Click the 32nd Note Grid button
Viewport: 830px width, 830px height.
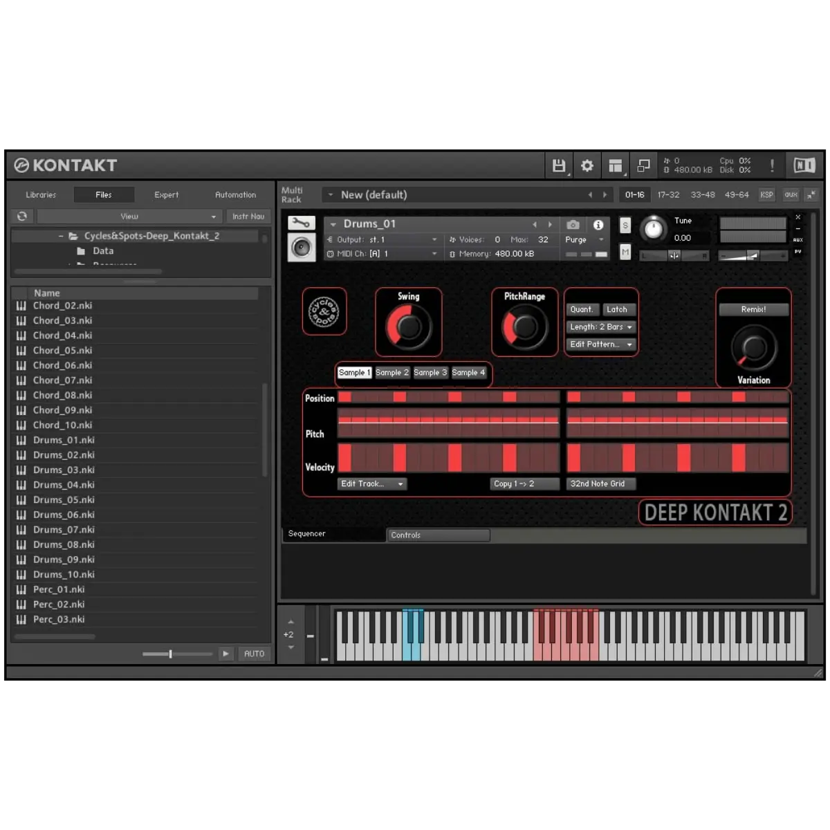[x=601, y=484]
